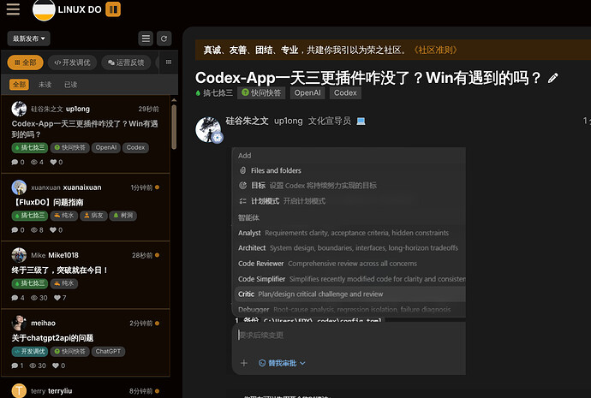
Task: Open the 【FluxDO】问题指南 topic
Action: pyautogui.click(x=48, y=202)
